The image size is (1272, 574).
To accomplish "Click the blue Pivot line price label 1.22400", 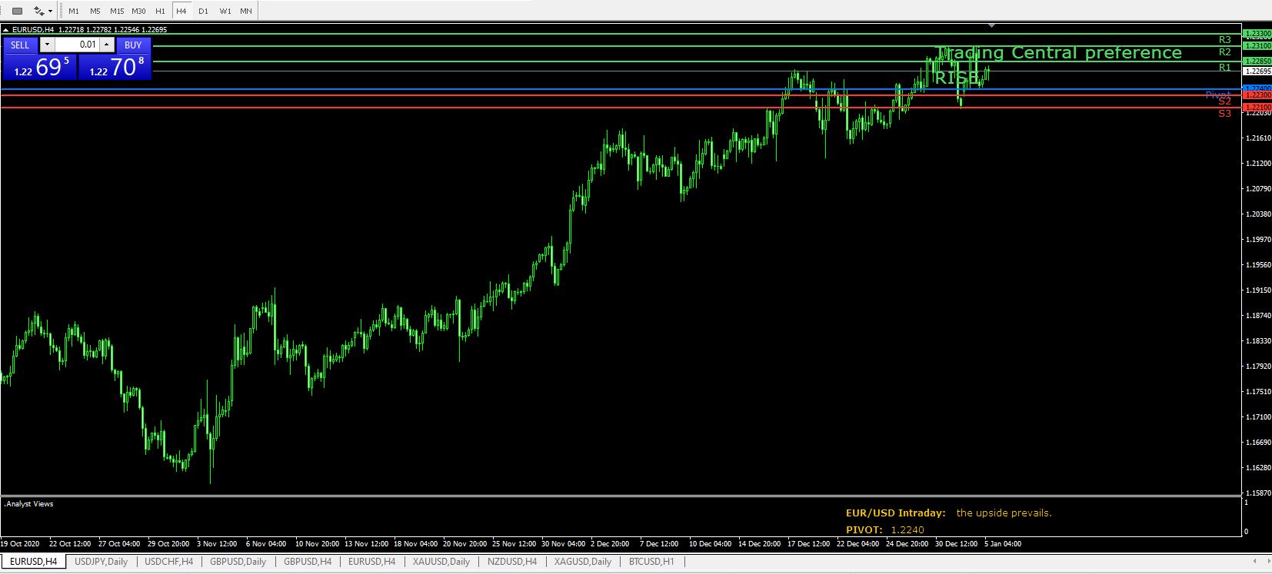I will coord(1257,88).
